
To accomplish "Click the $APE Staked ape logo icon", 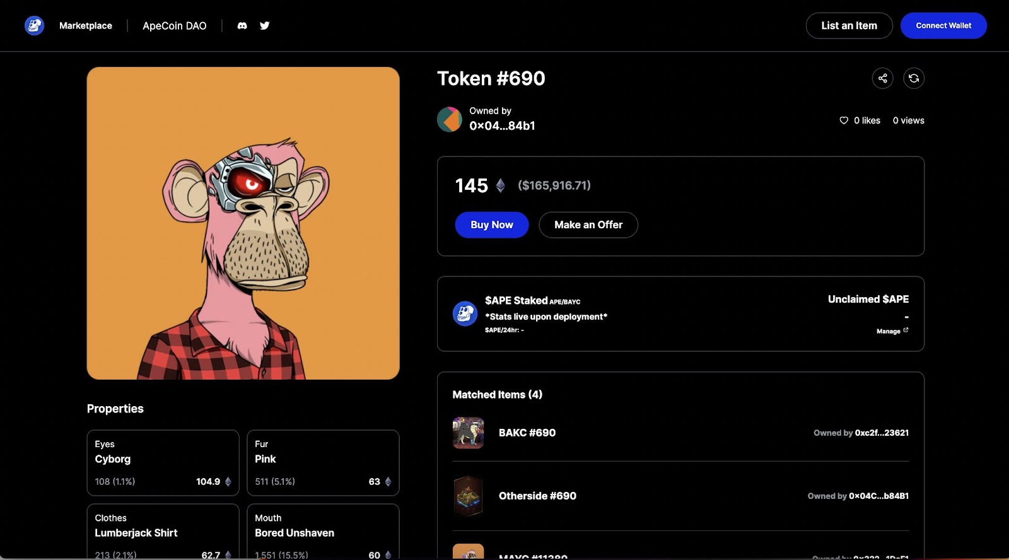I will coord(465,313).
